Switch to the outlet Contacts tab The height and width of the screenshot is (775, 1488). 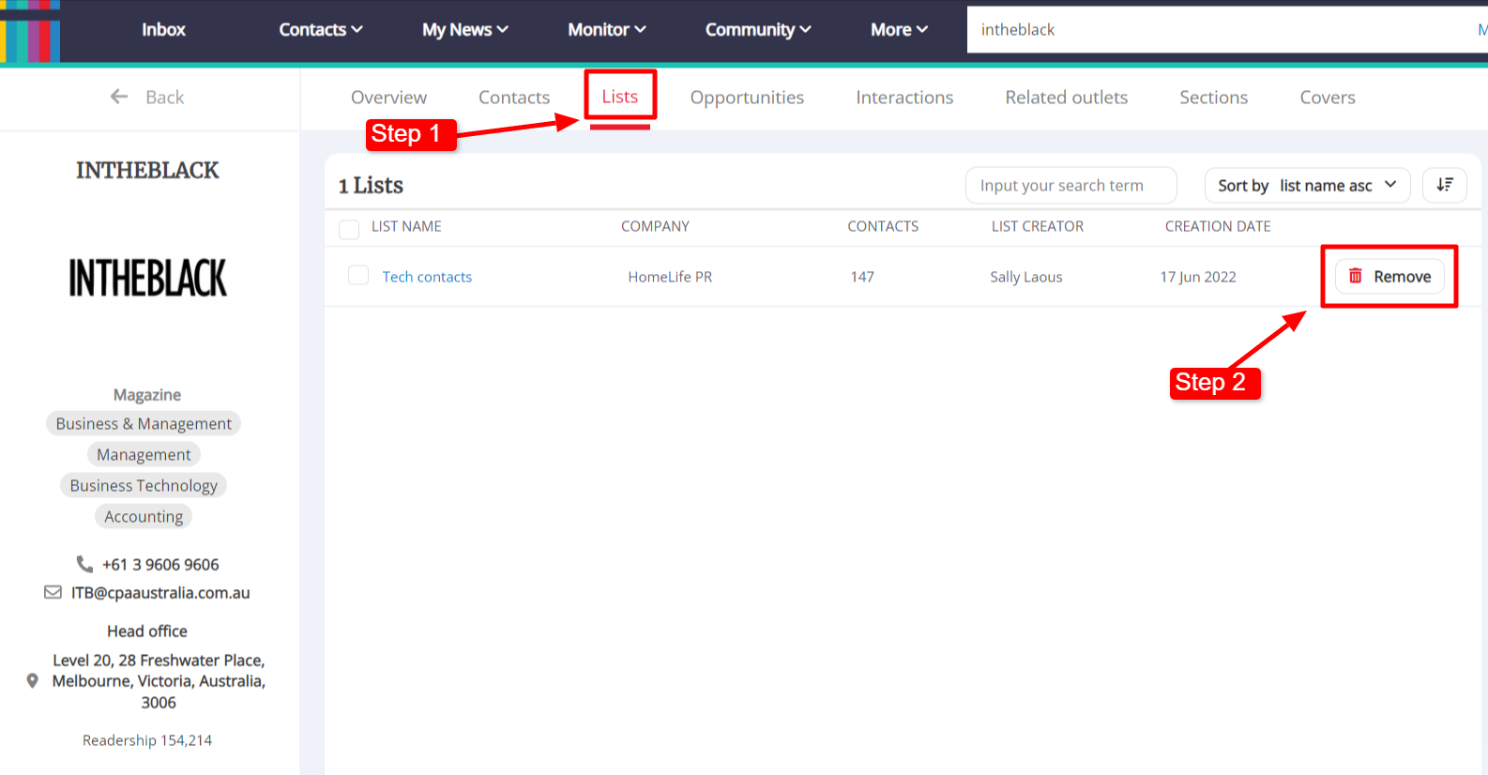click(514, 98)
